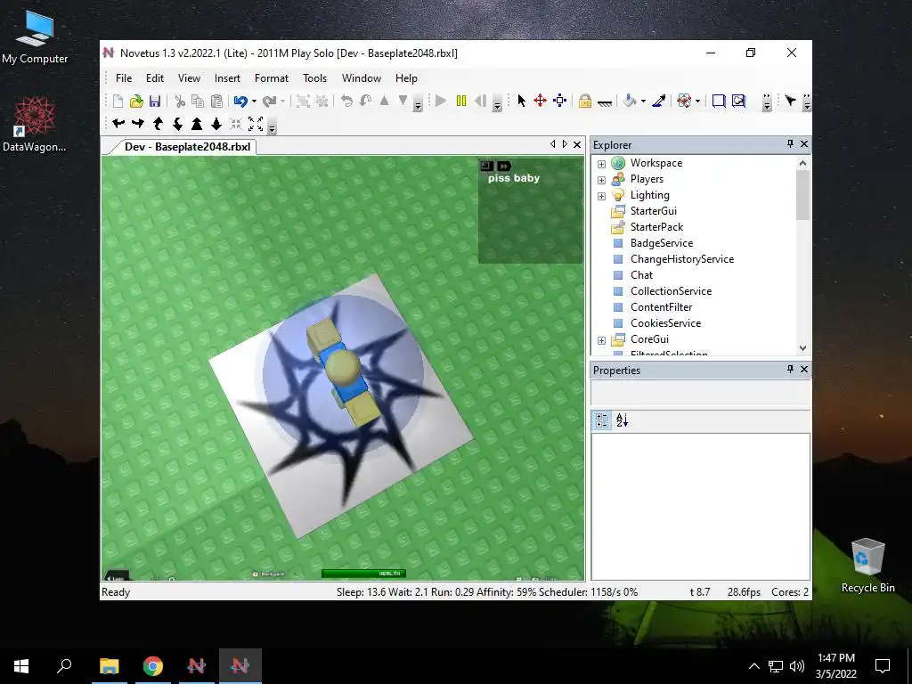Pin the Explorer panel with pushpin icon
This screenshot has width=912, height=684.
point(790,143)
